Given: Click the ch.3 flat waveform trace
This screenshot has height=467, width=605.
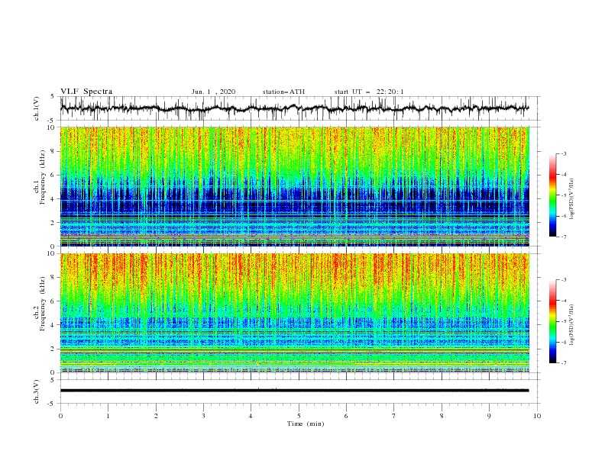Looking at the screenshot, I should tap(294, 391).
